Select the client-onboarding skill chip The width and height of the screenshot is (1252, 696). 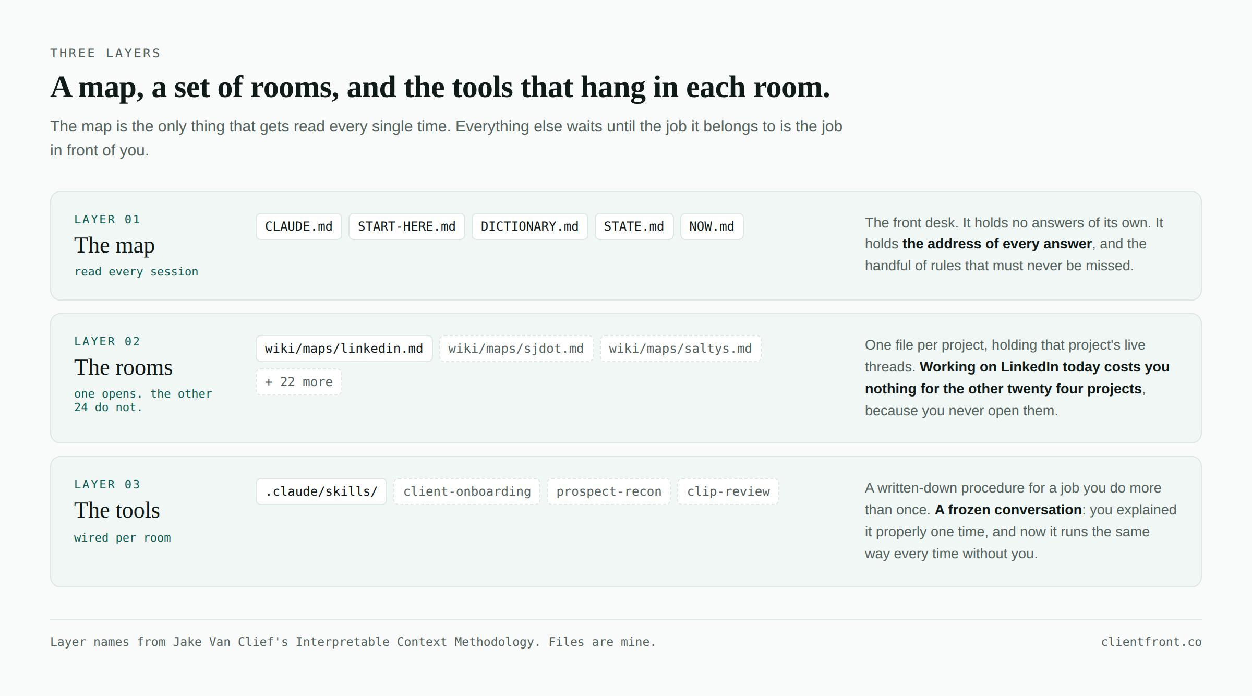[x=467, y=491]
